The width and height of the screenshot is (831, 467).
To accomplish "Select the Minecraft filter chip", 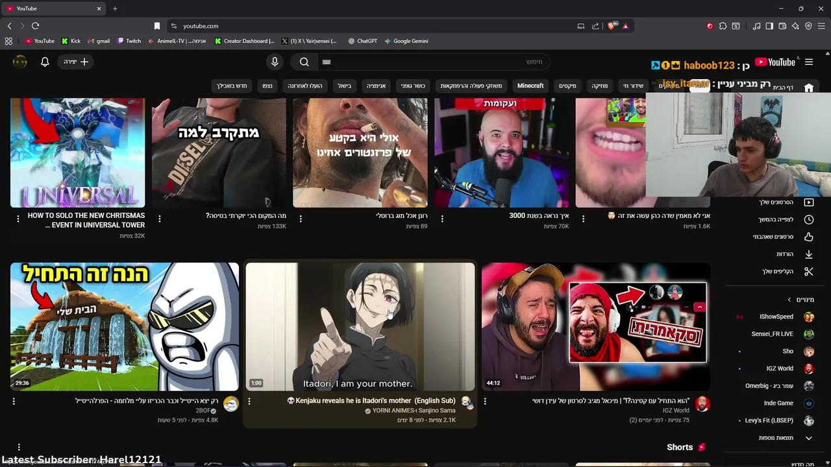I will coord(530,86).
